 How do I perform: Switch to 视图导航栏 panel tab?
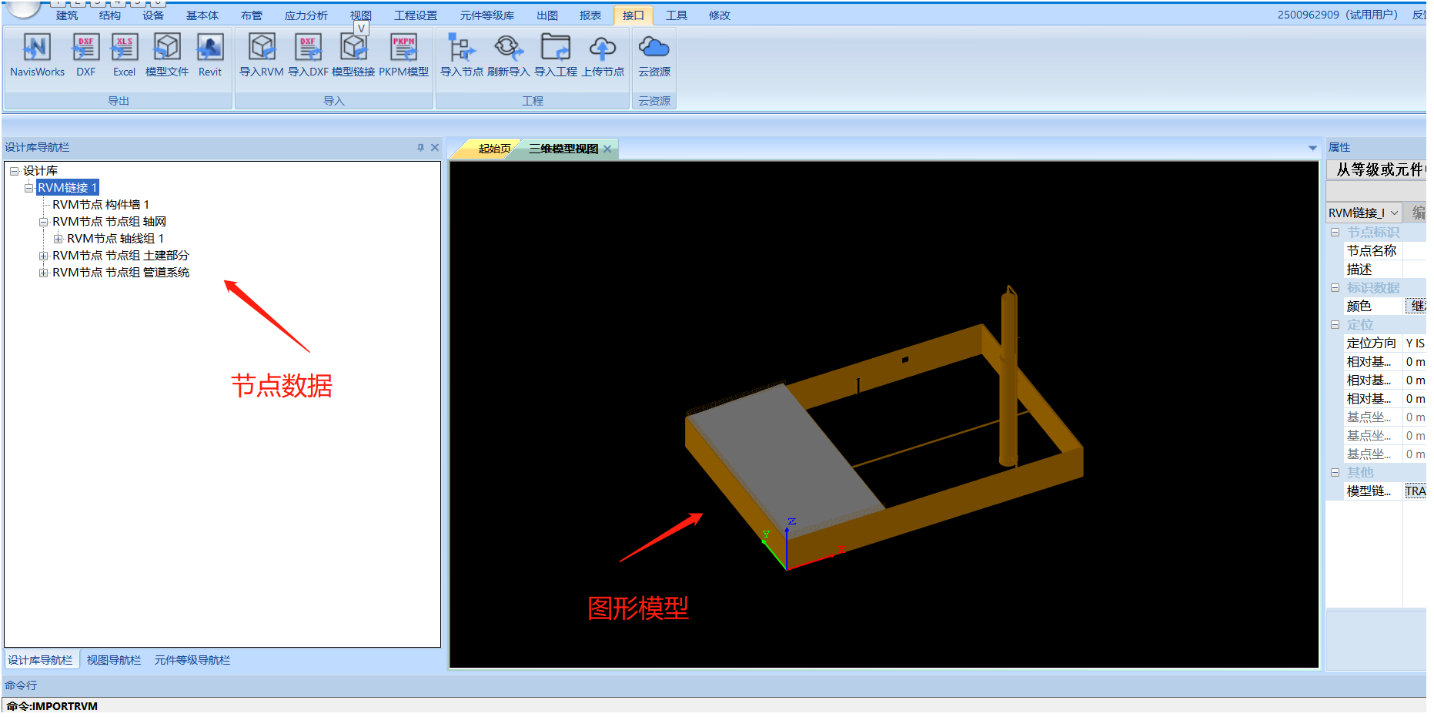coord(114,661)
